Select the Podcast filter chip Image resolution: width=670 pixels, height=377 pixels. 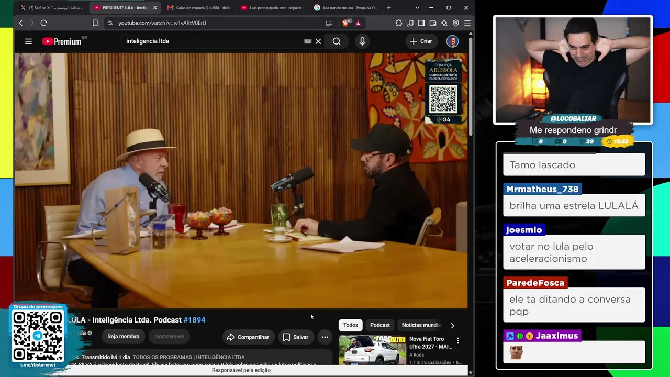pyautogui.click(x=380, y=325)
